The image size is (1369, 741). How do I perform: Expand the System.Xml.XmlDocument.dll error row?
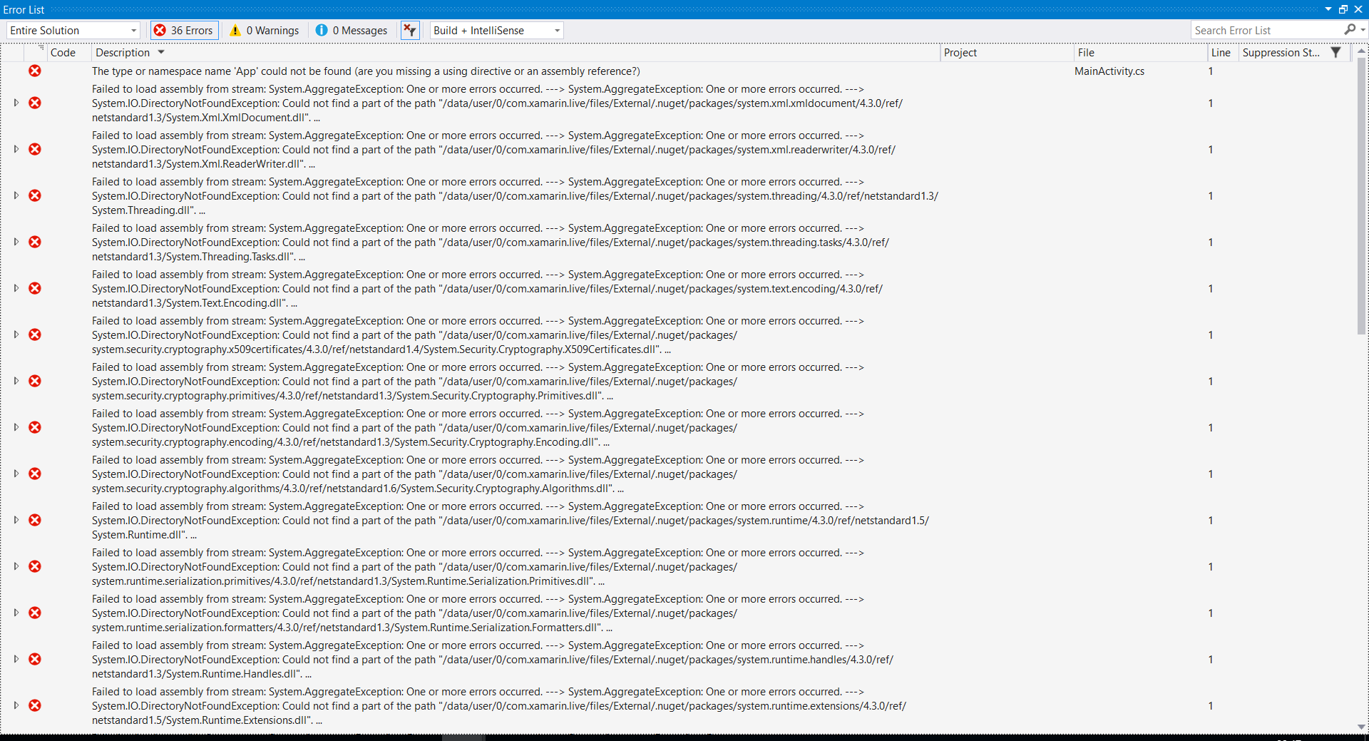point(15,103)
